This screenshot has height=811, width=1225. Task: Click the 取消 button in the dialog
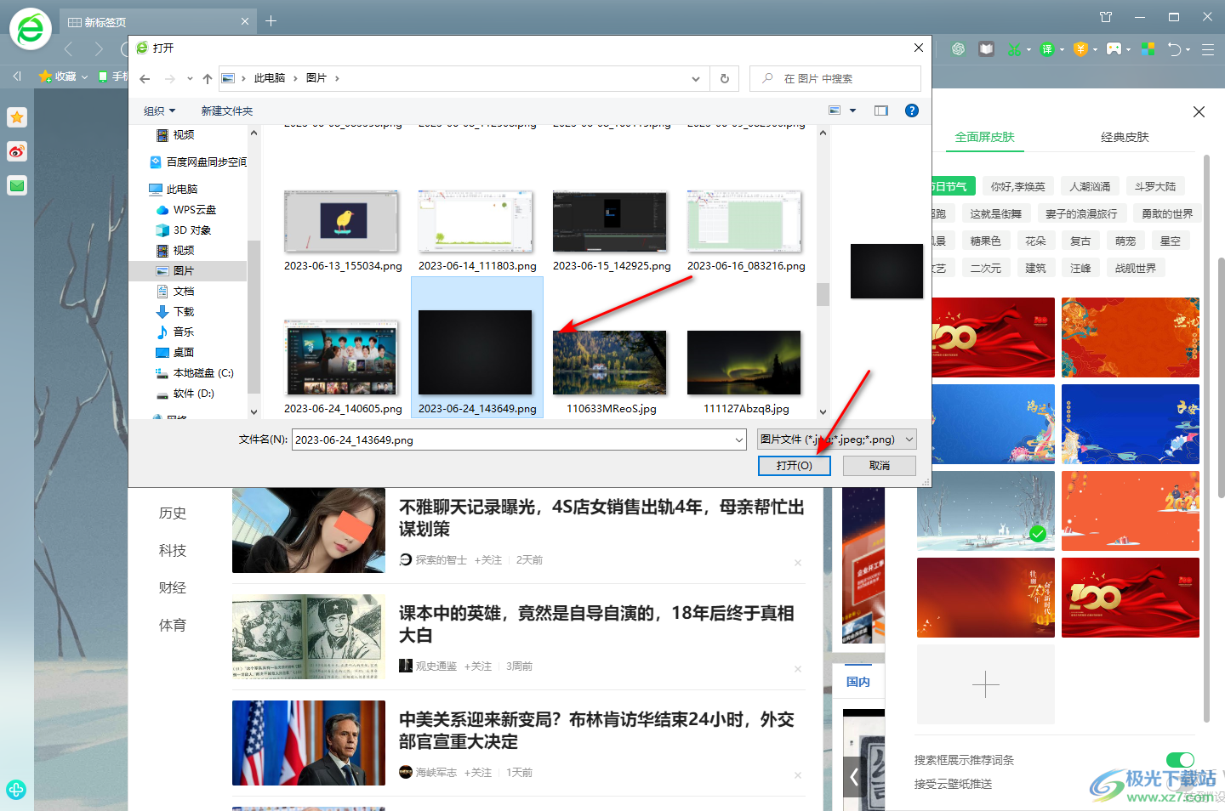[x=880, y=466]
